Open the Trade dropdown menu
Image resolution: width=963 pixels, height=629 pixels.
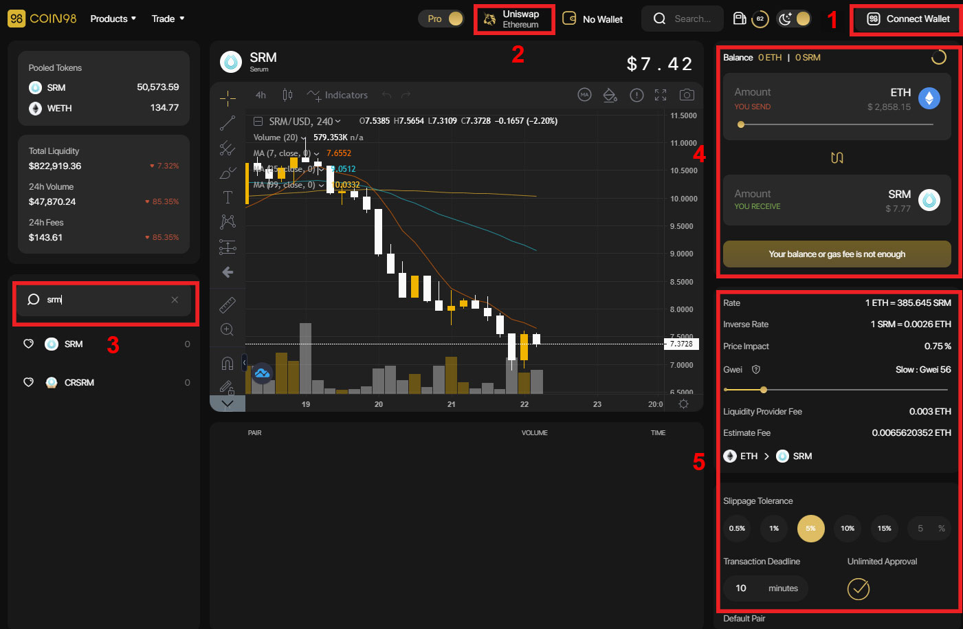pos(168,19)
